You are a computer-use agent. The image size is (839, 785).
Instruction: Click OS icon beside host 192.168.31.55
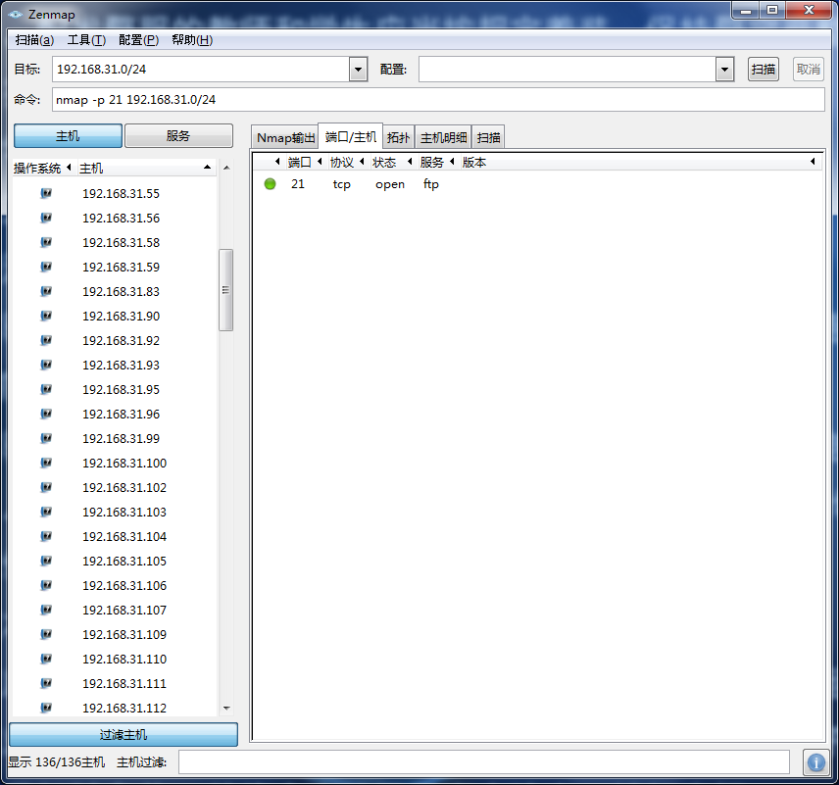coord(46,193)
